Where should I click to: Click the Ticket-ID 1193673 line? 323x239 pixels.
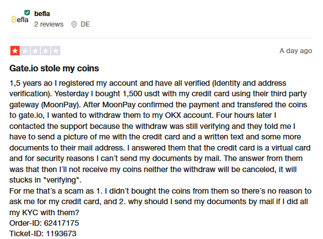pos(43,233)
